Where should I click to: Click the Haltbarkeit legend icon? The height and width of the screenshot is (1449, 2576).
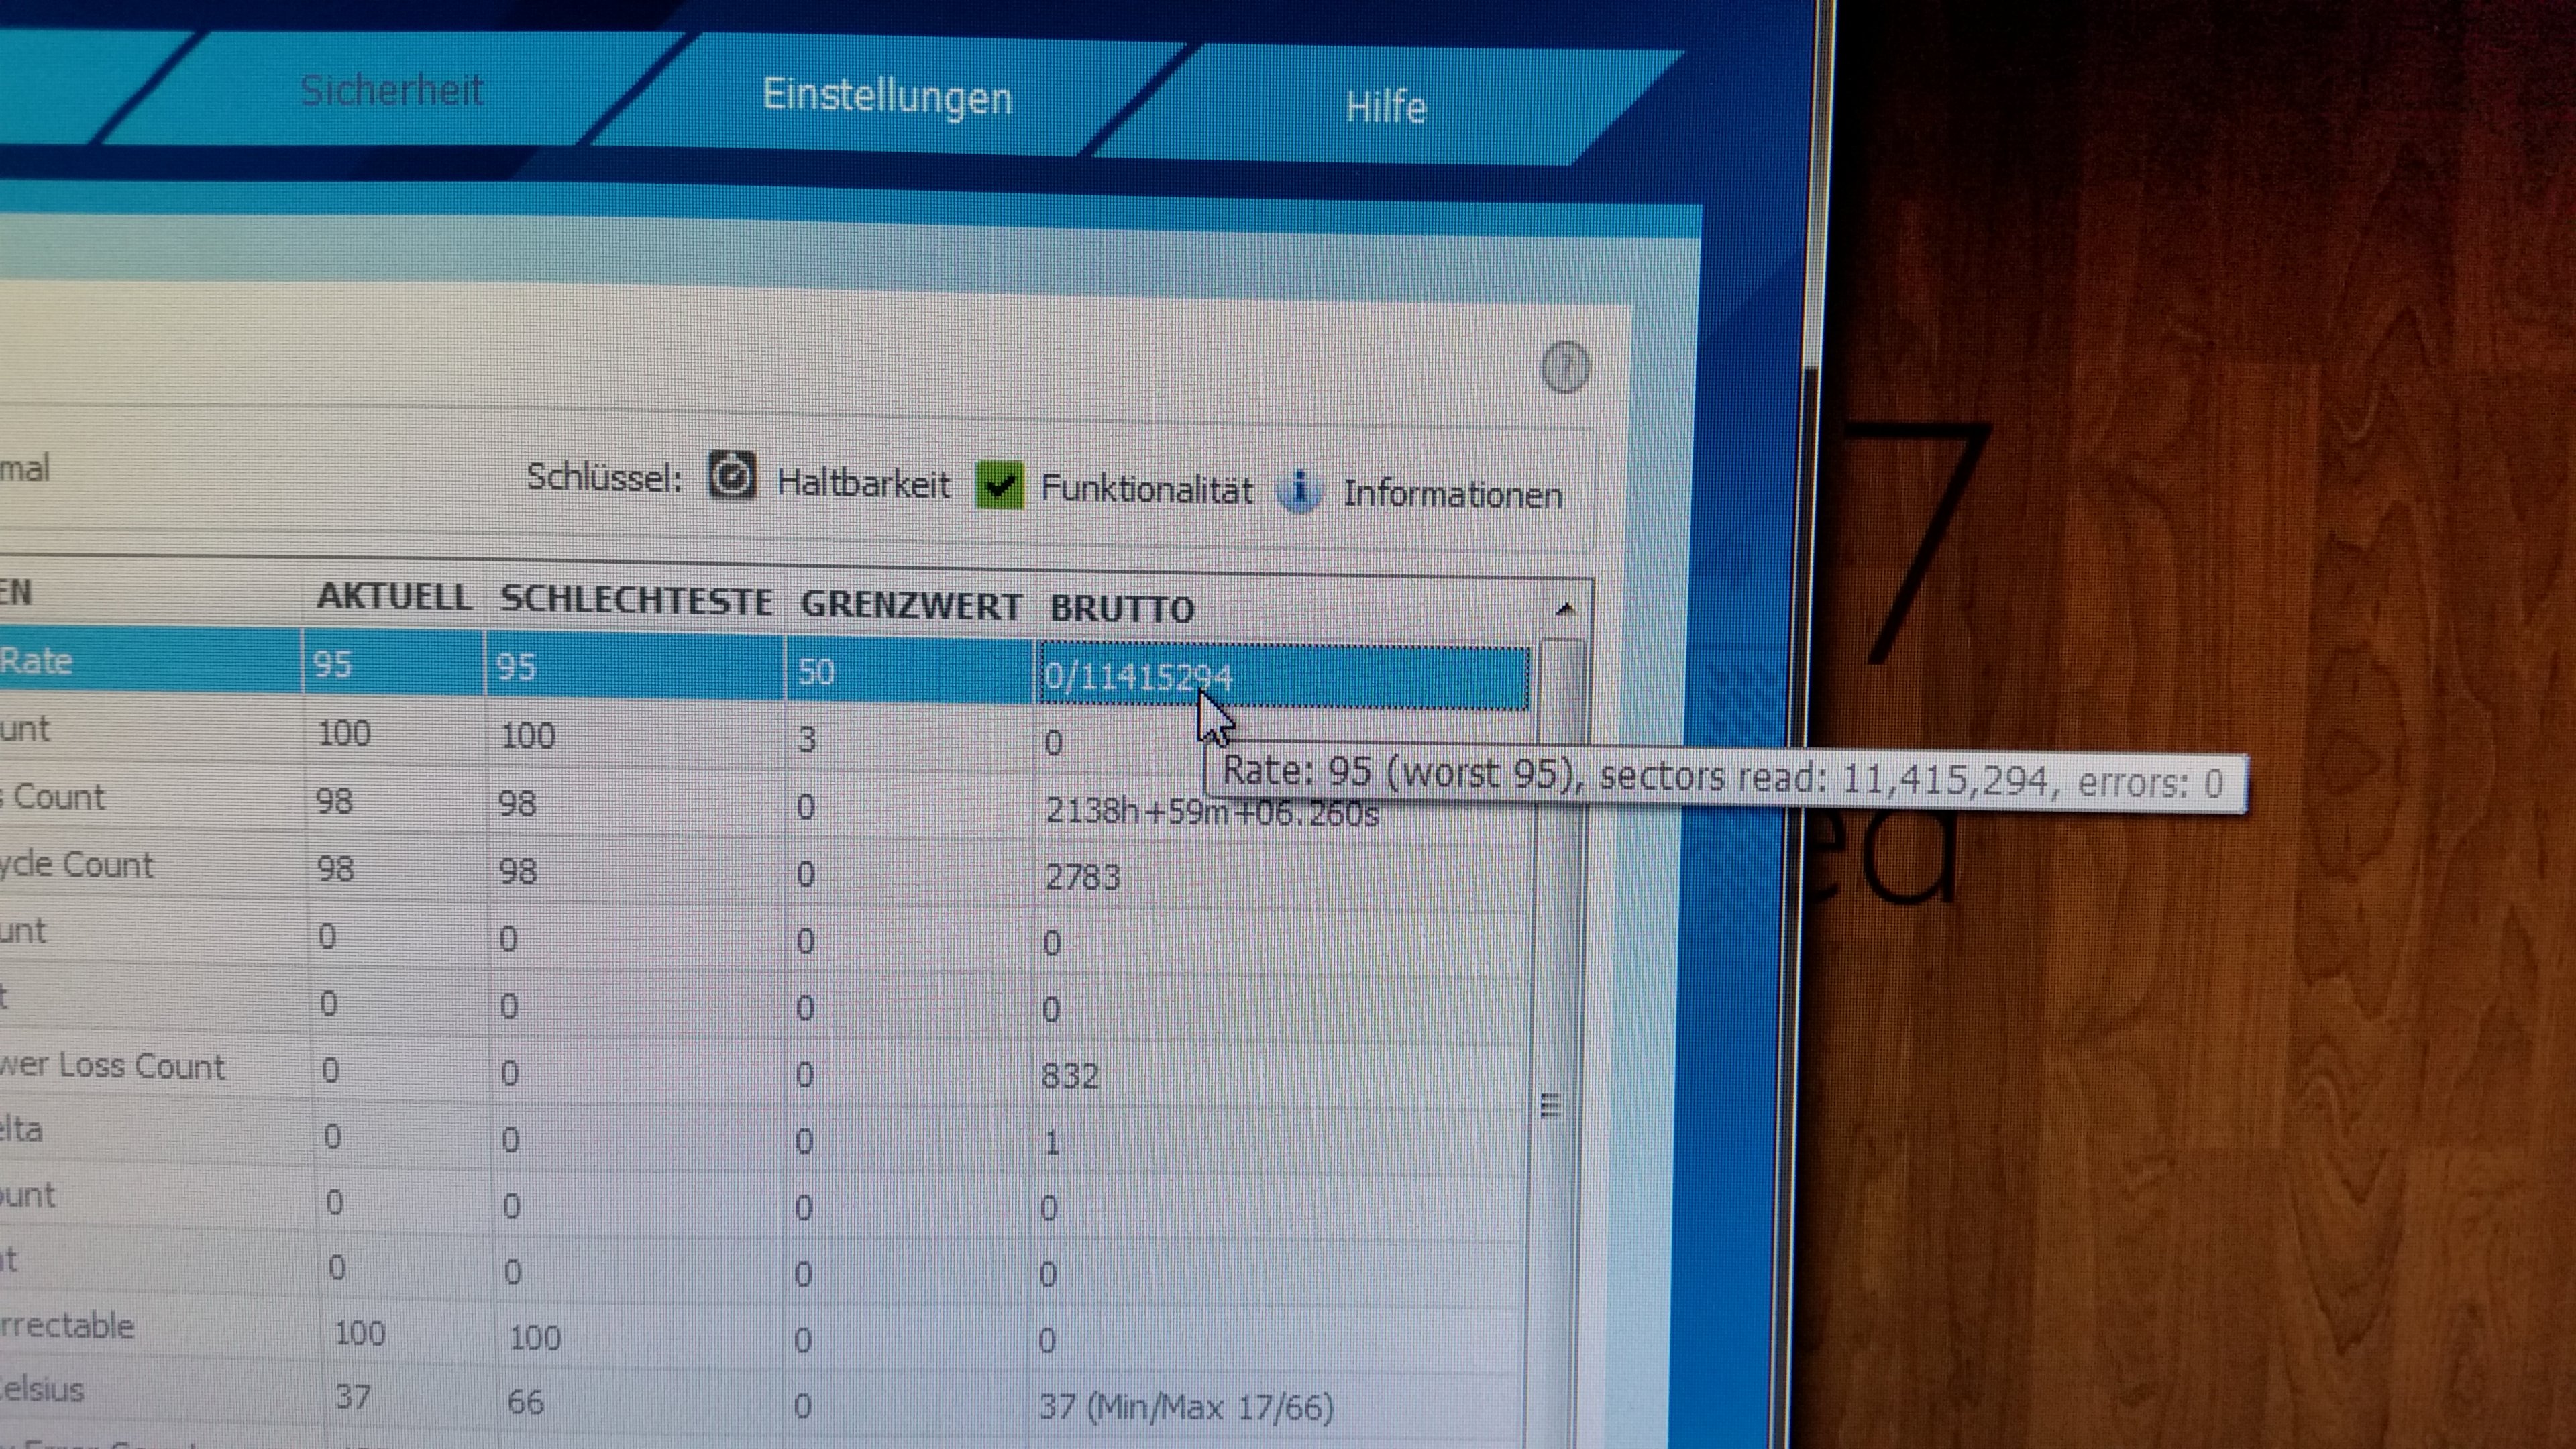pos(732,475)
